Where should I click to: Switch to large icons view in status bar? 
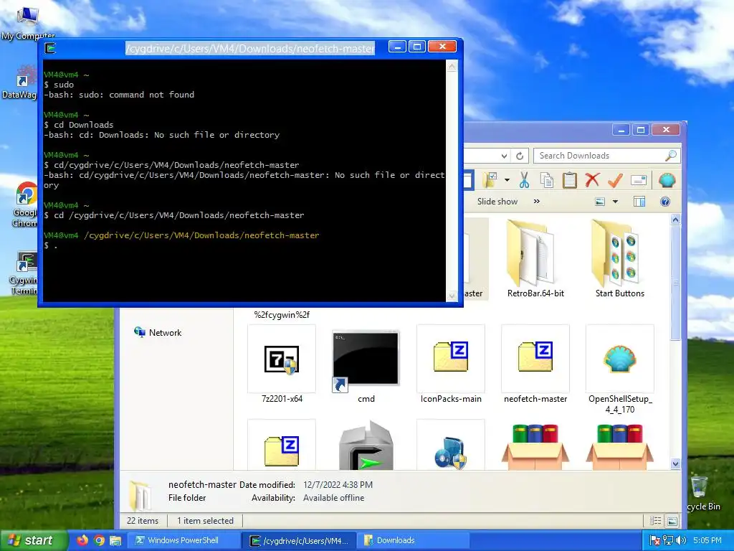pyautogui.click(x=672, y=521)
